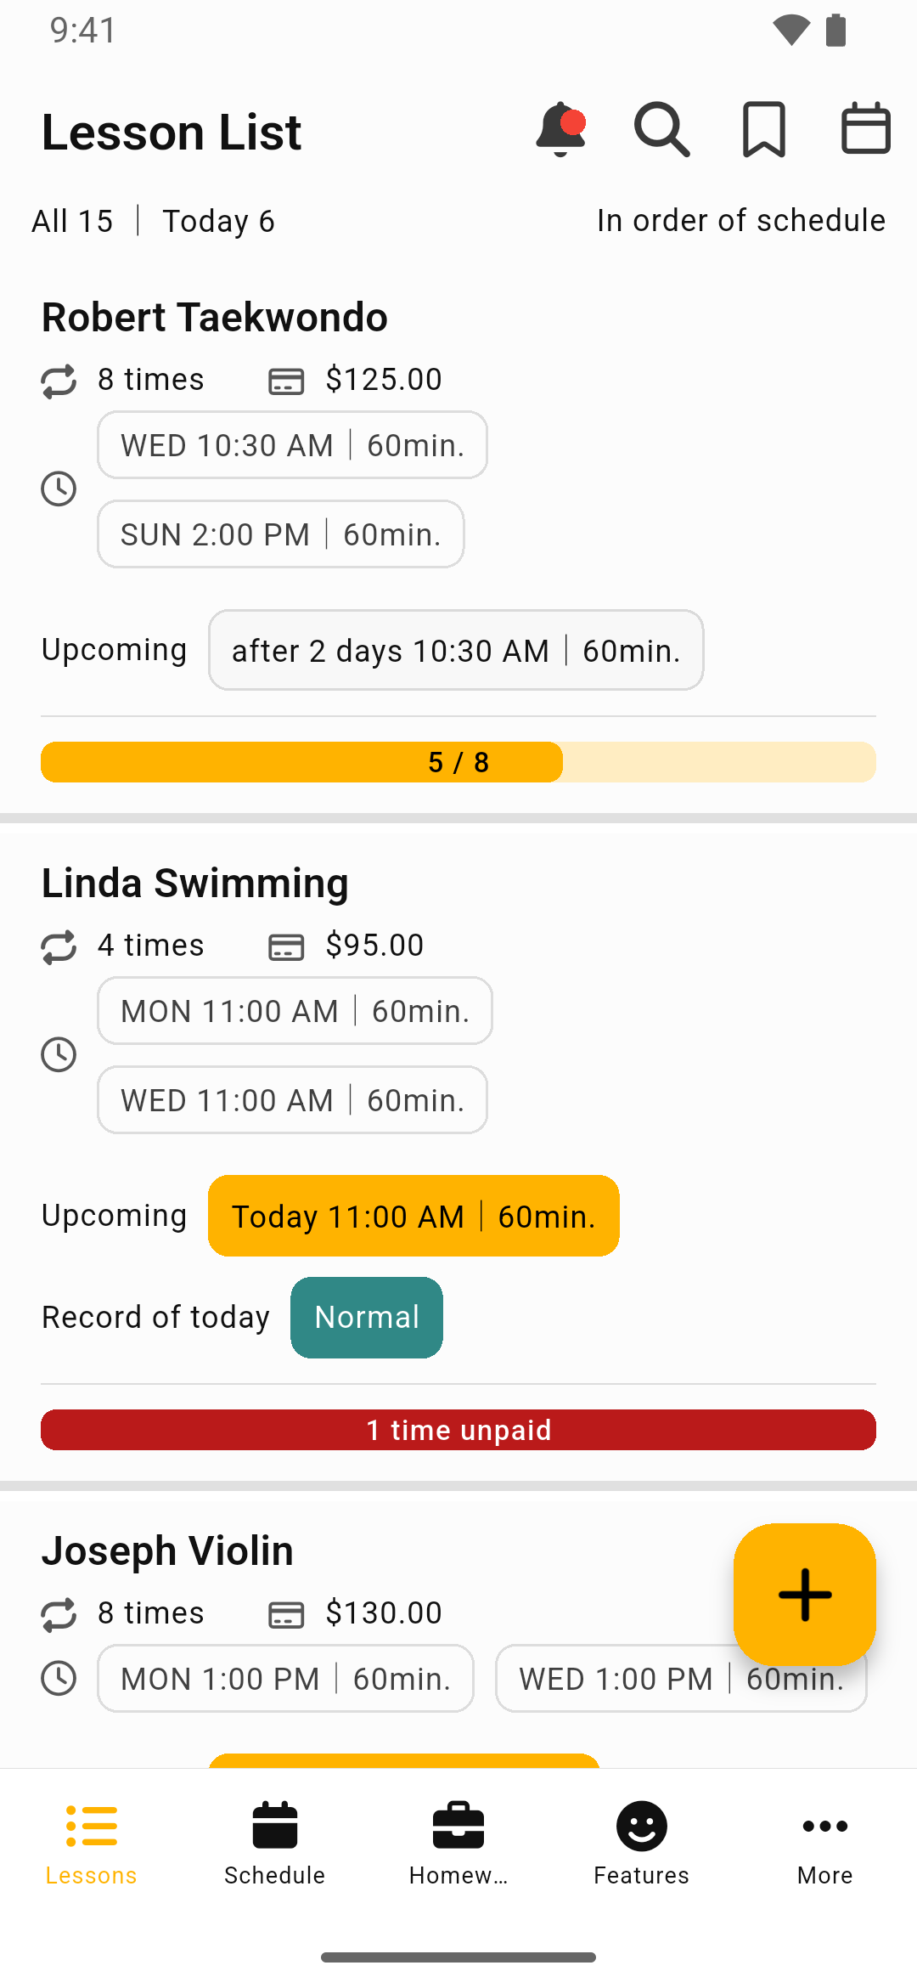Open the calendar icon in header
The image size is (917, 1988).
(x=866, y=130)
